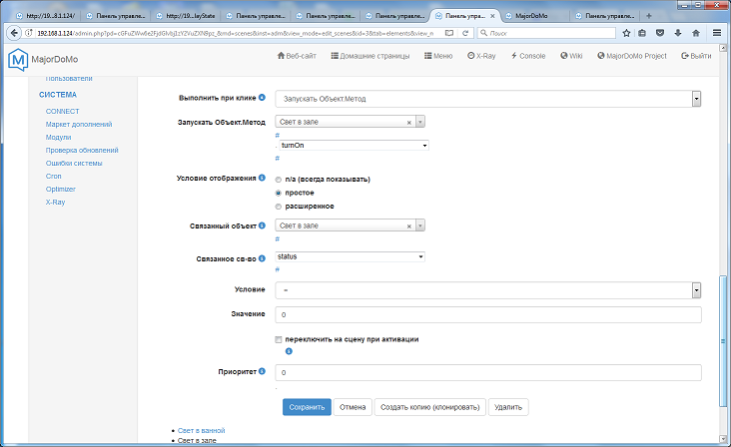Toggle переключить на сцену при активации checkbox
This screenshot has height=447, width=731.
(x=279, y=339)
